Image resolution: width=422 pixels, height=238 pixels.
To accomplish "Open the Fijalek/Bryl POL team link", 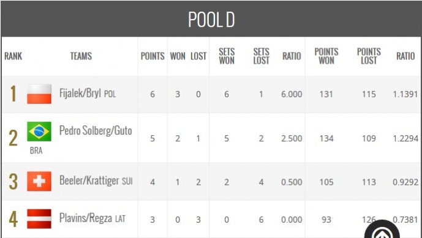I will (88, 94).
